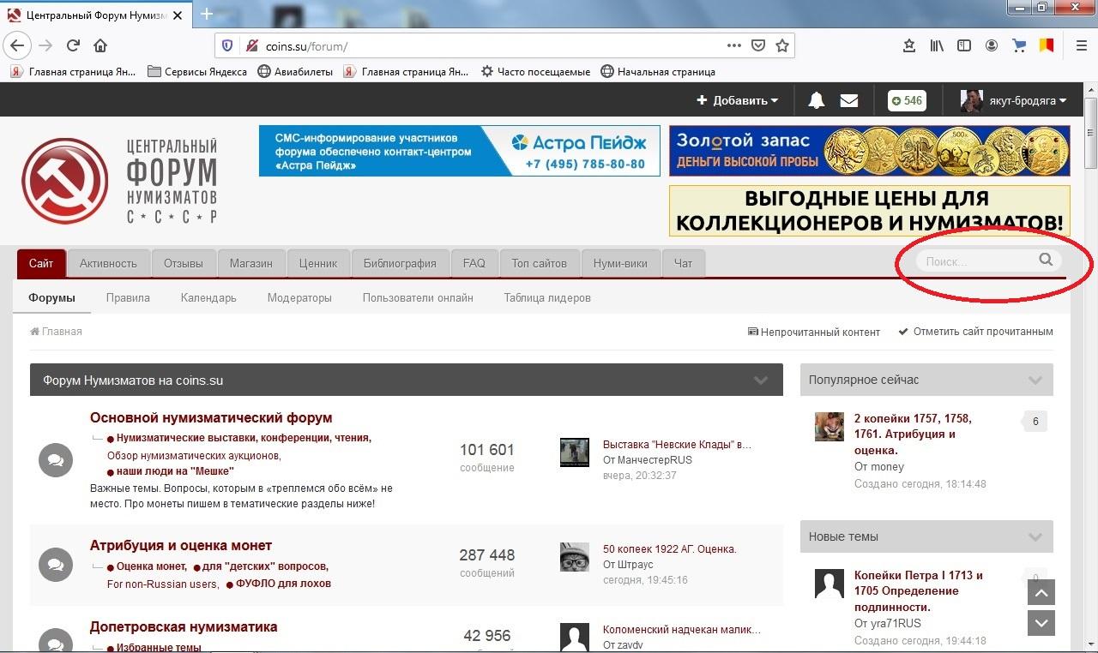Open page actions three-dot menu in address bar
The width and height of the screenshot is (1098, 653).
734,45
